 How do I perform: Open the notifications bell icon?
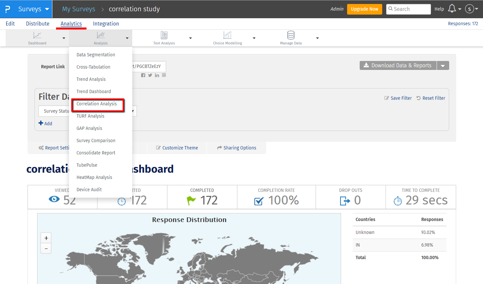(452, 9)
